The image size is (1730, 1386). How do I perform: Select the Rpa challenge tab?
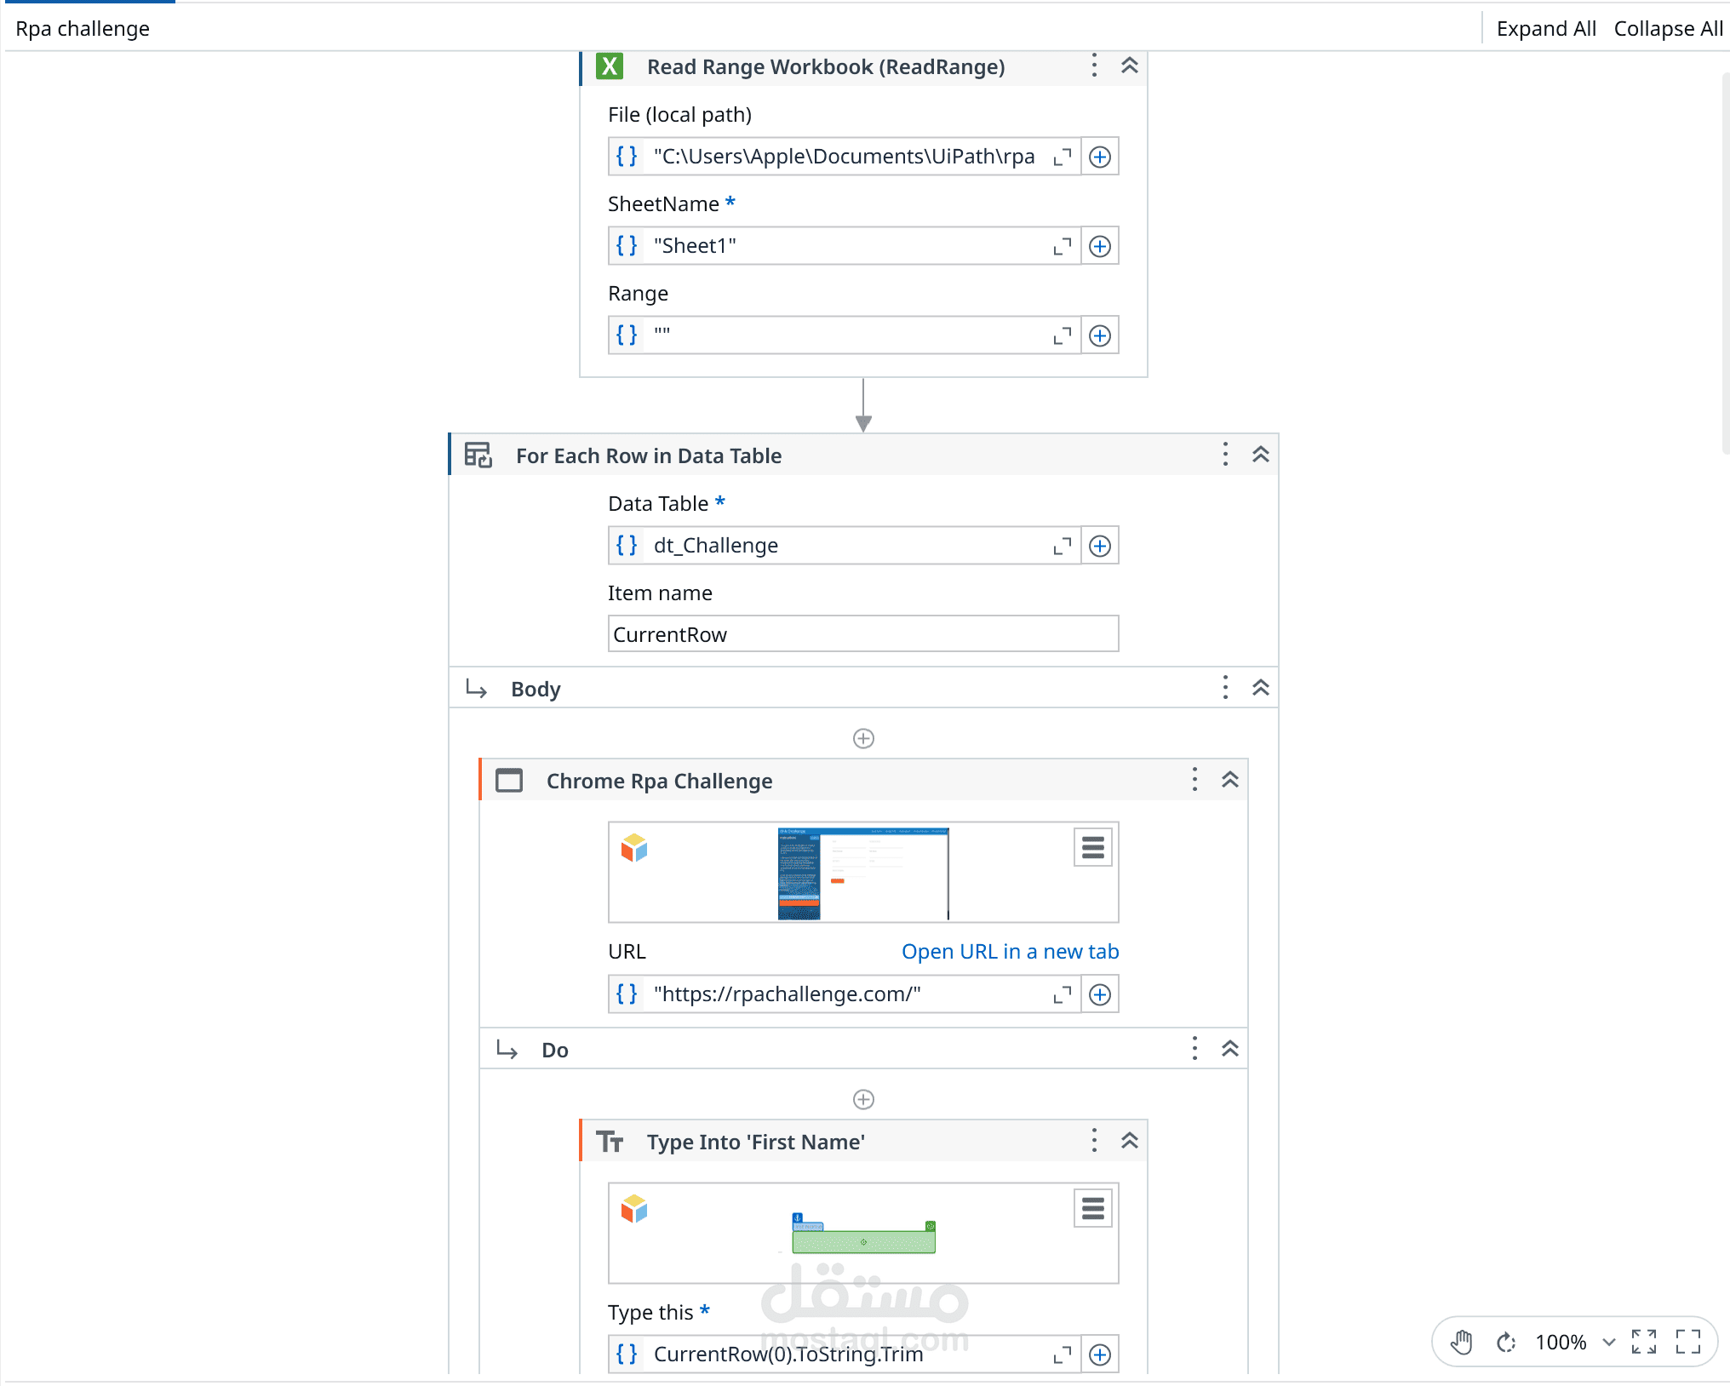[83, 28]
